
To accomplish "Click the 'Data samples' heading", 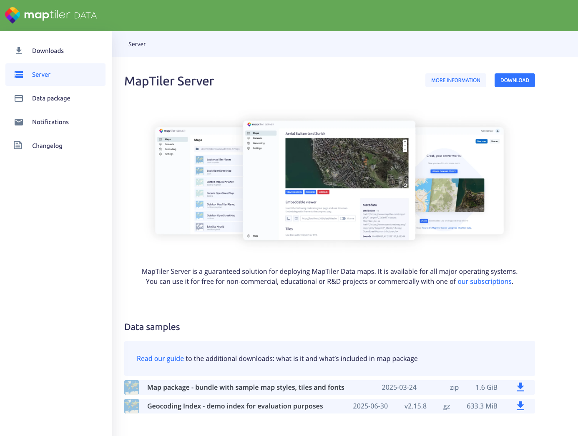I will pyautogui.click(x=152, y=327).
